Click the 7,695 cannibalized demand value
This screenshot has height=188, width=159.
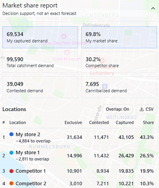92,84
